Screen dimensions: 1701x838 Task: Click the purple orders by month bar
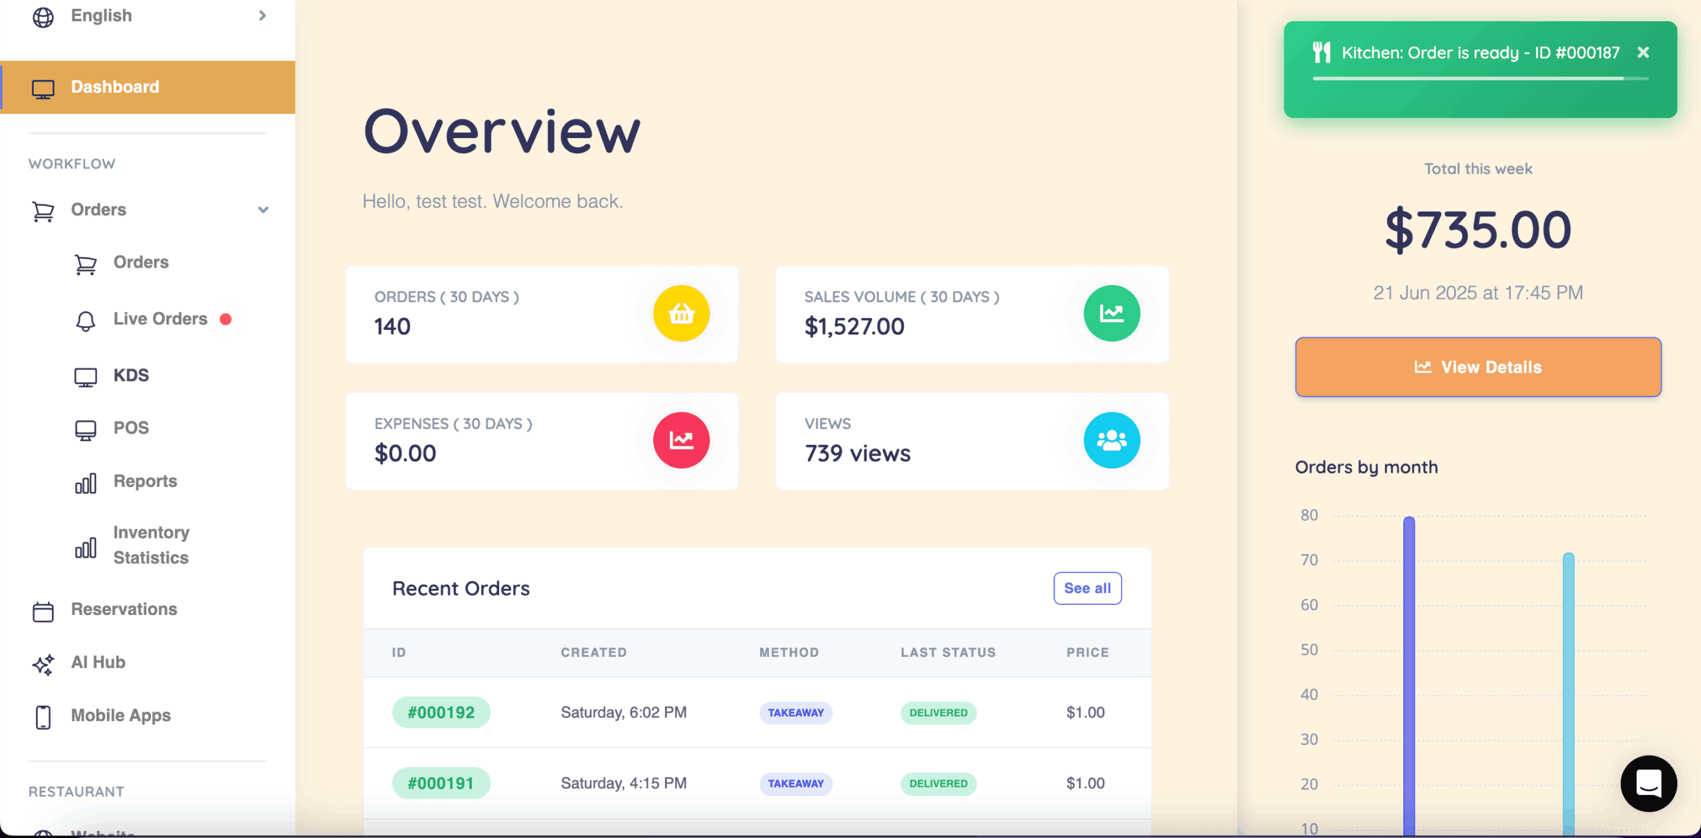[1409, 676]
